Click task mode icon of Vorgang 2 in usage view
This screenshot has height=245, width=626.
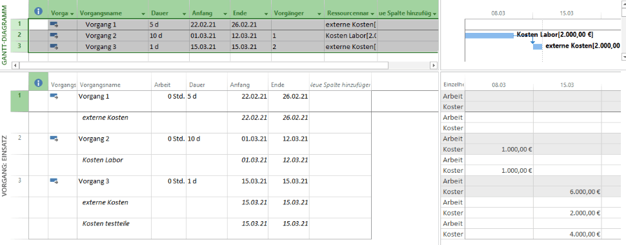(54, 139)
